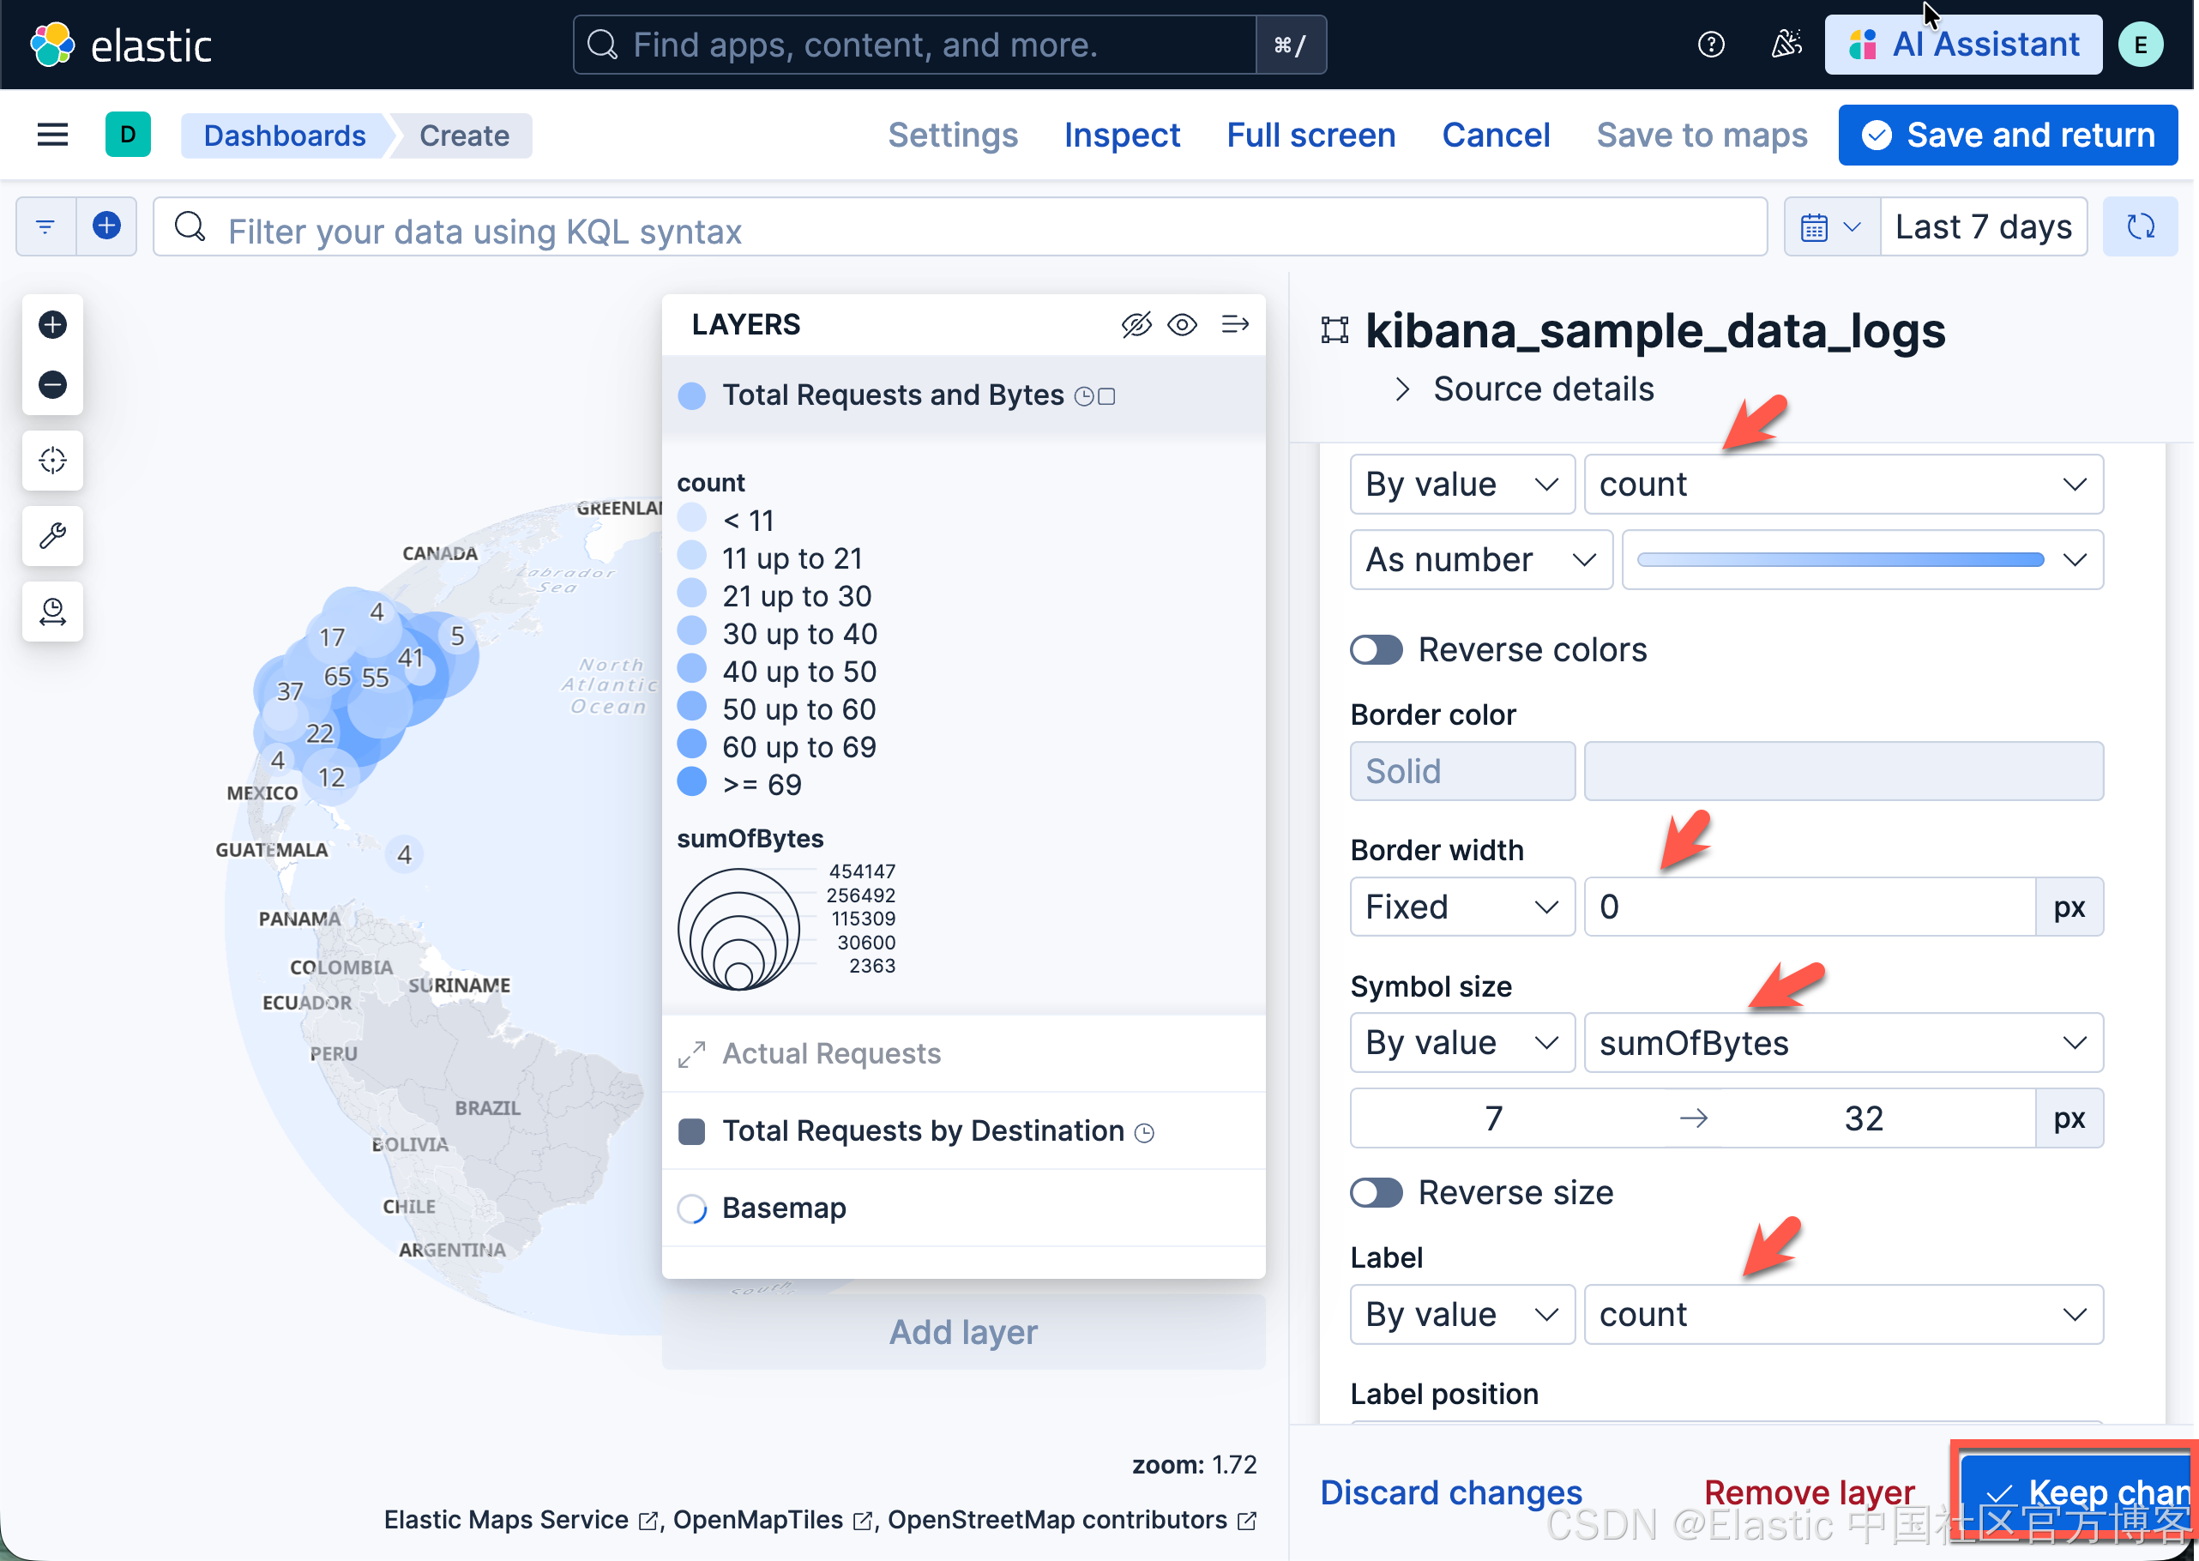Open the help menu icon
This screenshot has height=1561, width=2199.
[1711, 45]
